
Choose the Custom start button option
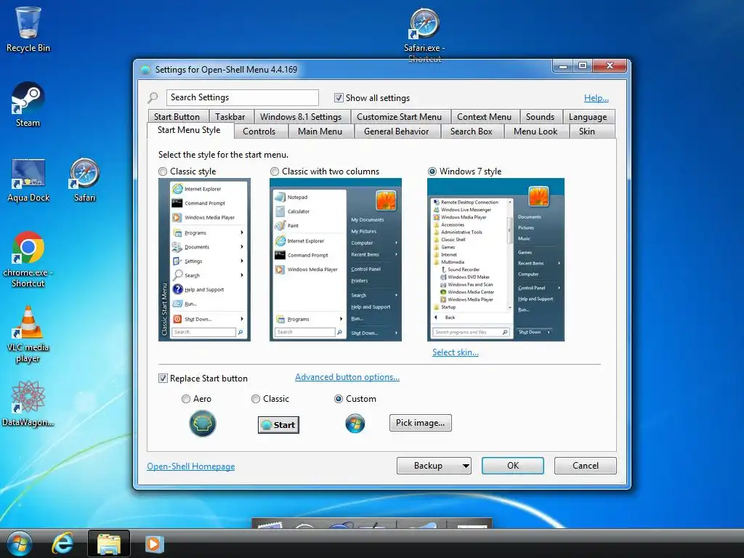(x=339, y=399)
